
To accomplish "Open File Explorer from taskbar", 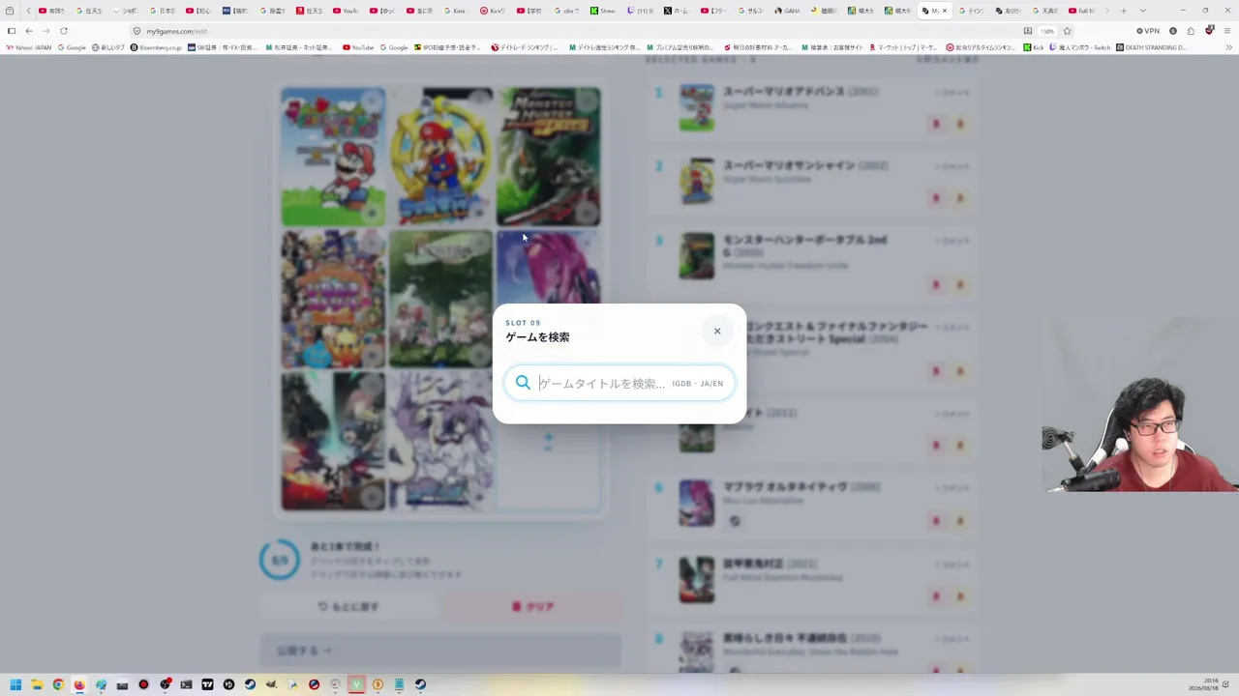I will (x=37, y=684).
